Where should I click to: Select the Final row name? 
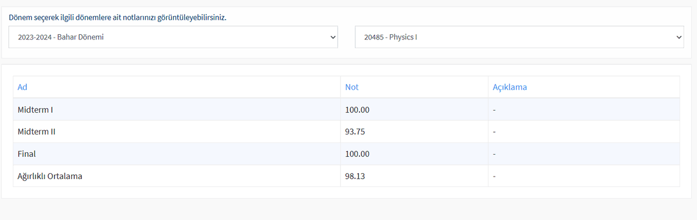tap(27, 154)
